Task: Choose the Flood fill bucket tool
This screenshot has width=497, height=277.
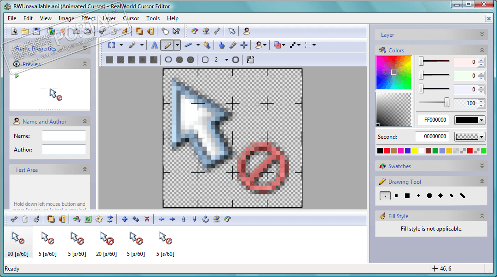Action: 207,45
